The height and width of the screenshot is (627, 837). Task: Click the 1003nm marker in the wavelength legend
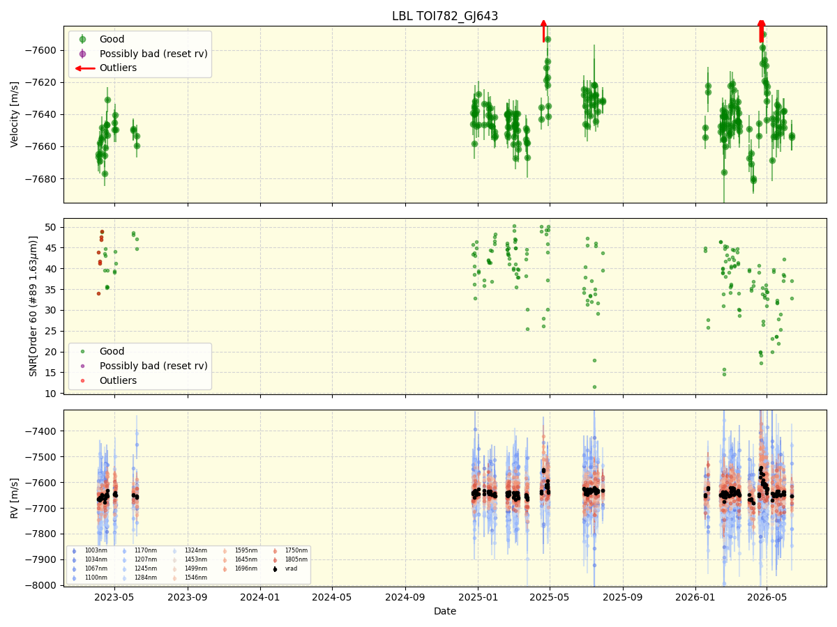pyautogui.click(x=74, y=551)
